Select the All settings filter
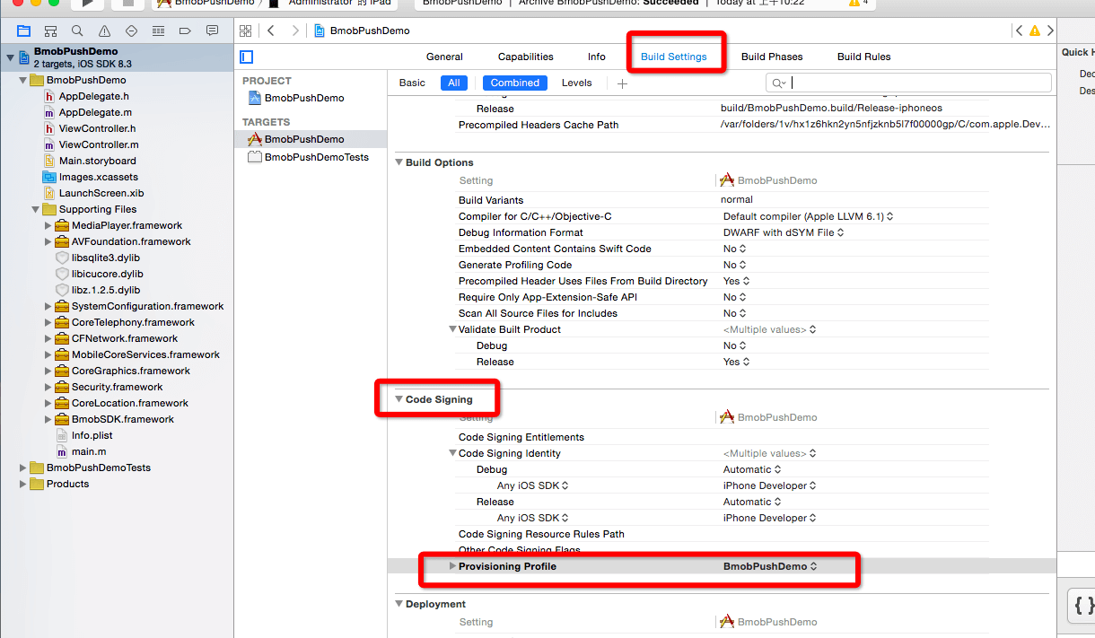The width and height of the screenshot is (1095, 638). tap(453, 83)
